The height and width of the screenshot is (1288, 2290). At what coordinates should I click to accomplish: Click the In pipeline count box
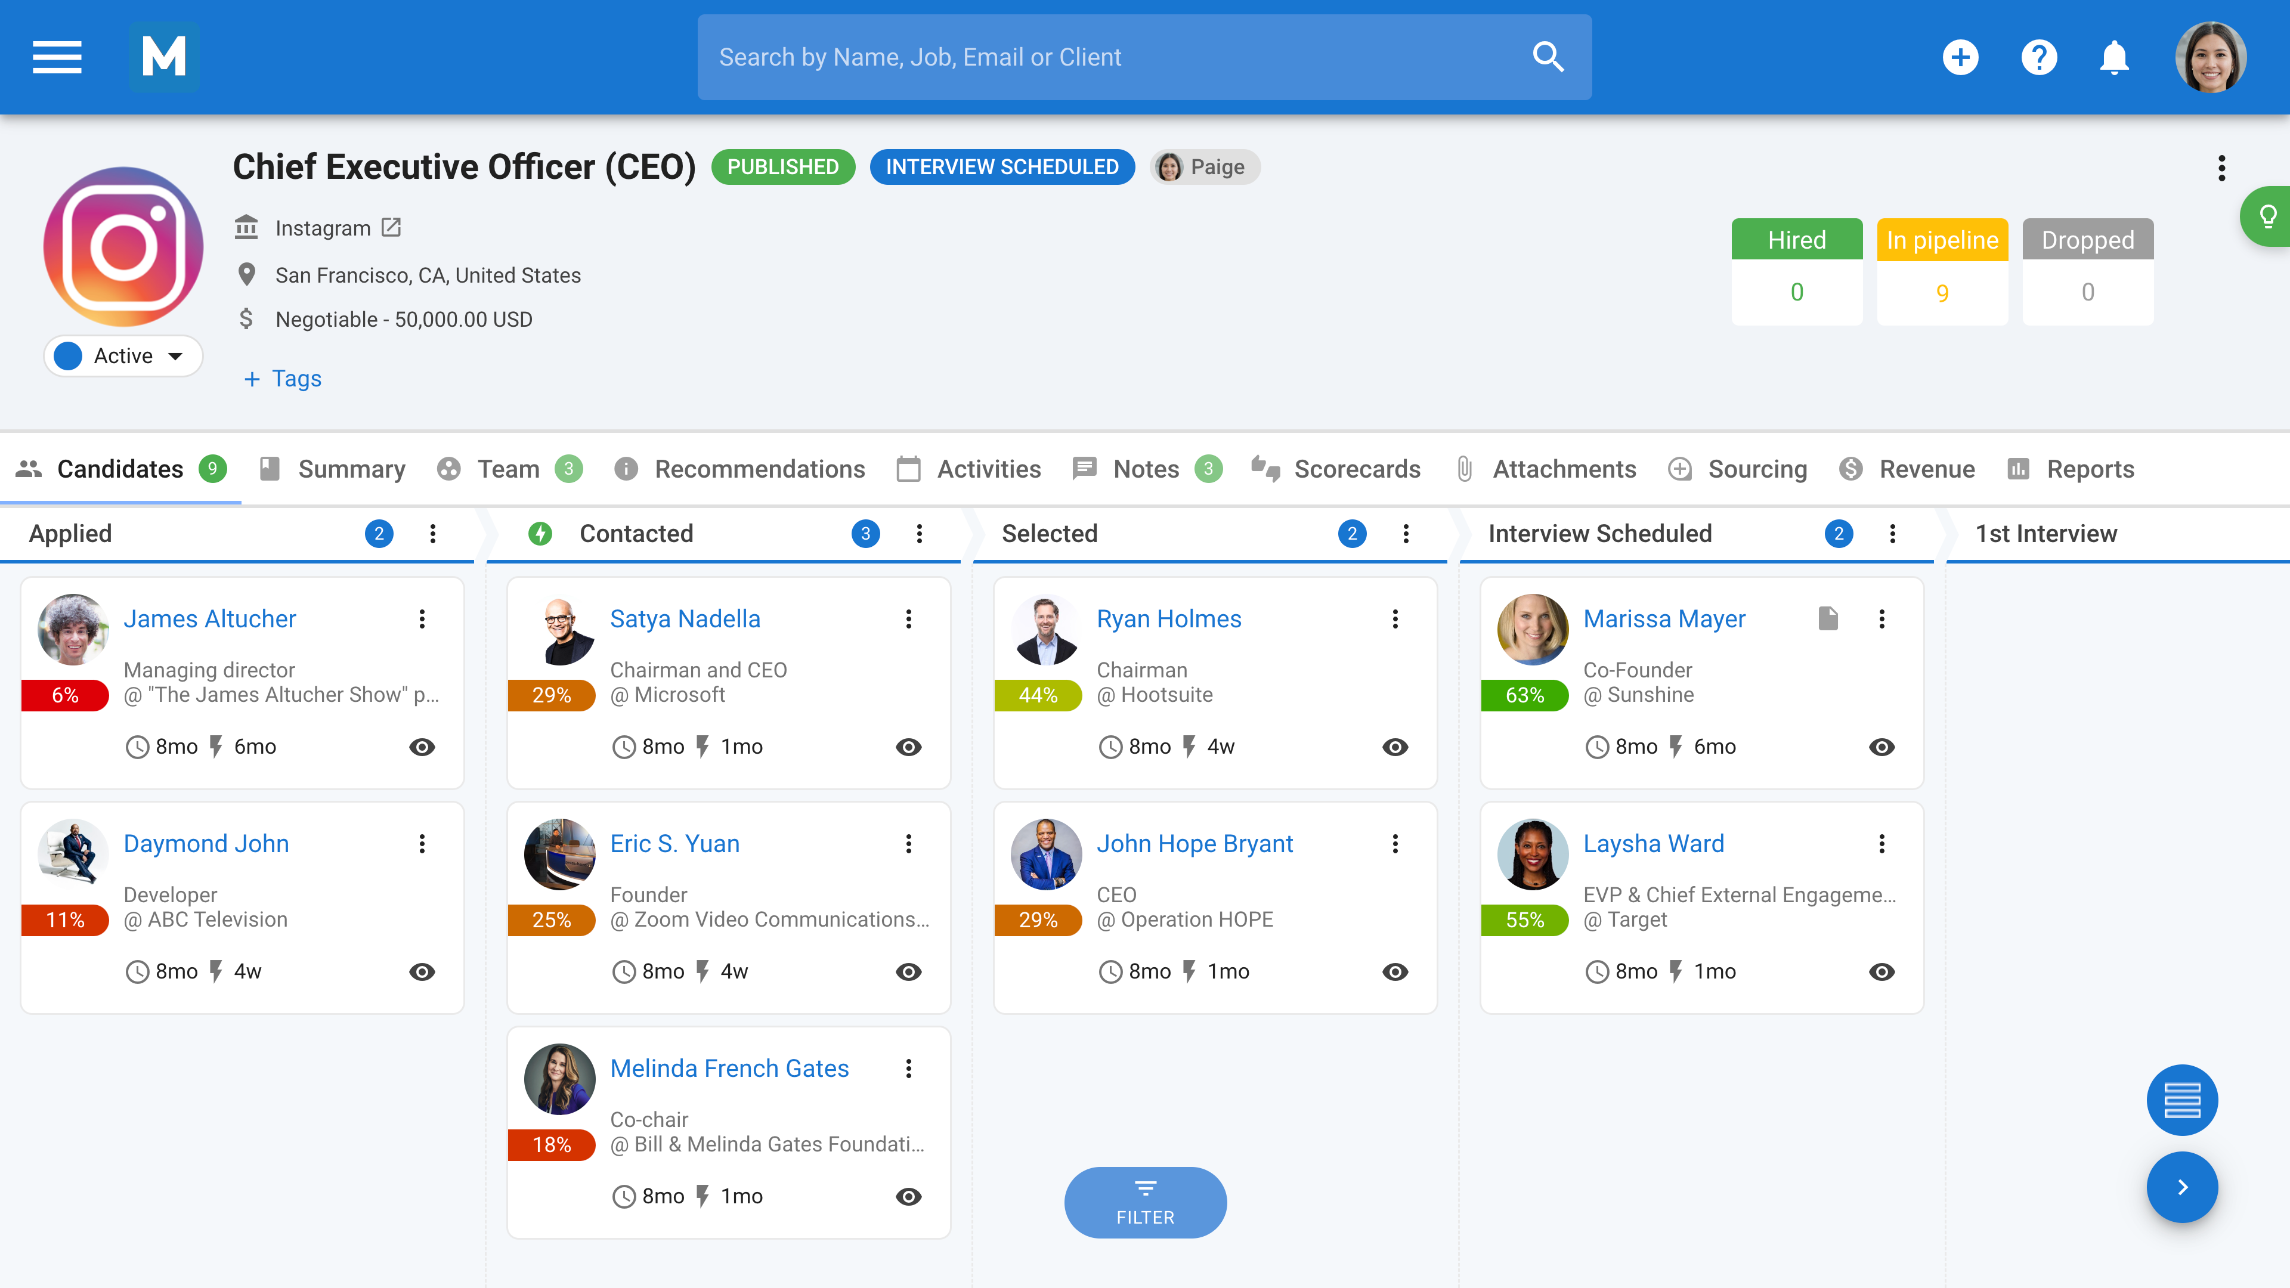[1942, 271]
